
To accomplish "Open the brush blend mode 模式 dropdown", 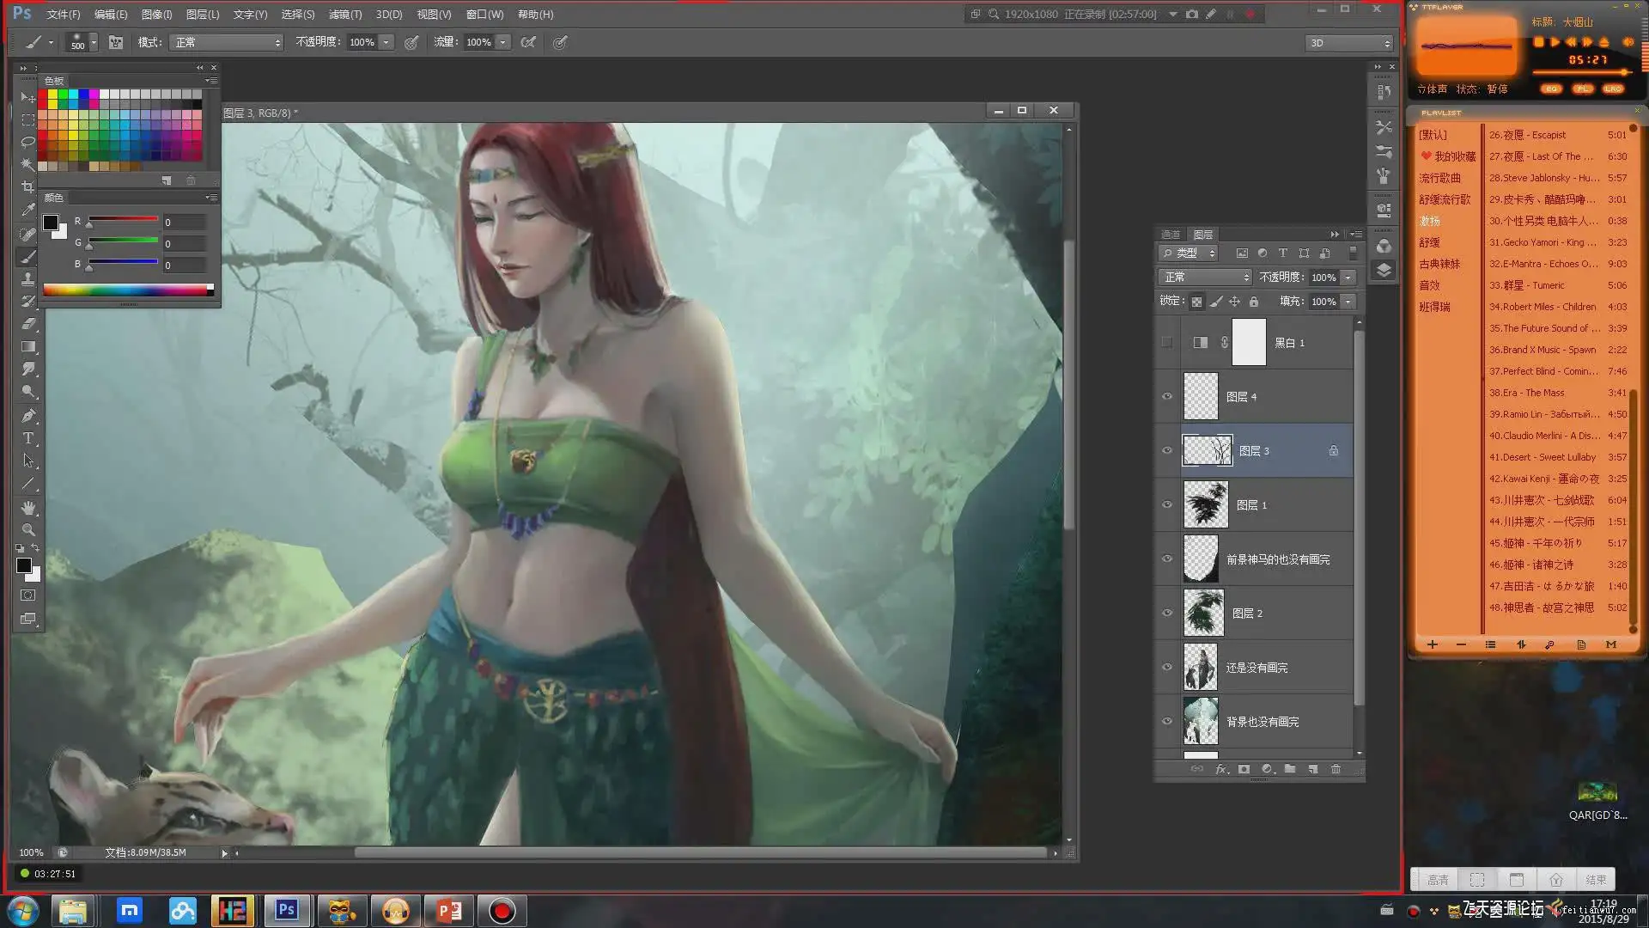I will [228, 42].
